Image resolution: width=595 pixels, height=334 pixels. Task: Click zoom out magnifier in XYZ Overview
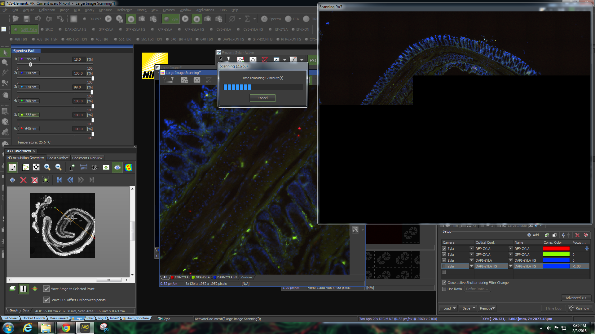(x=58, y=167)
